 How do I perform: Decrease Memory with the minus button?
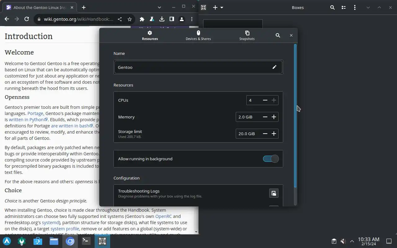click(265, 117)
